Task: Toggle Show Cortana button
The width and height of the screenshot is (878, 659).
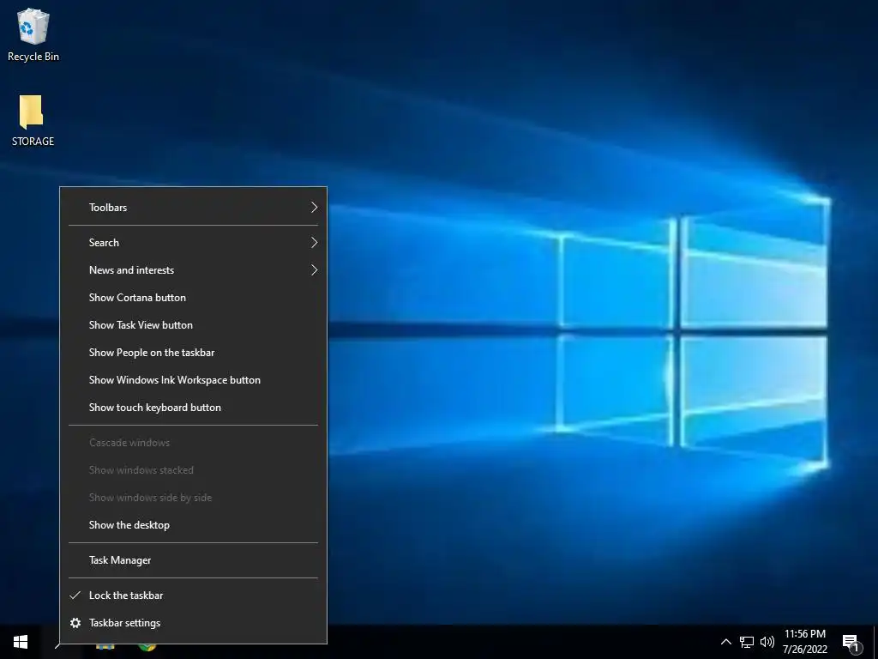Action: pyautogui.click(x=193, y=298)
